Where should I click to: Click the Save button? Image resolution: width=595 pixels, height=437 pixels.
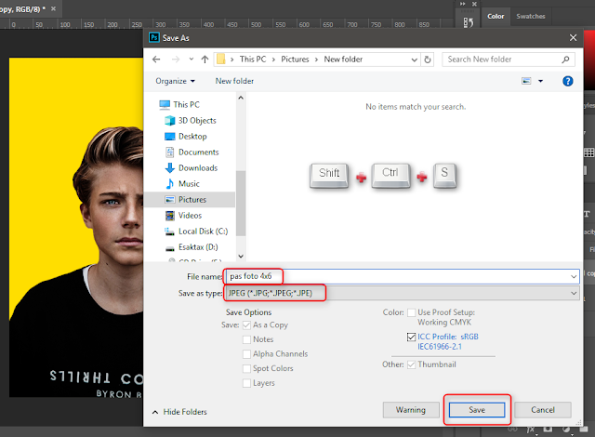click(x=477, y=410)
